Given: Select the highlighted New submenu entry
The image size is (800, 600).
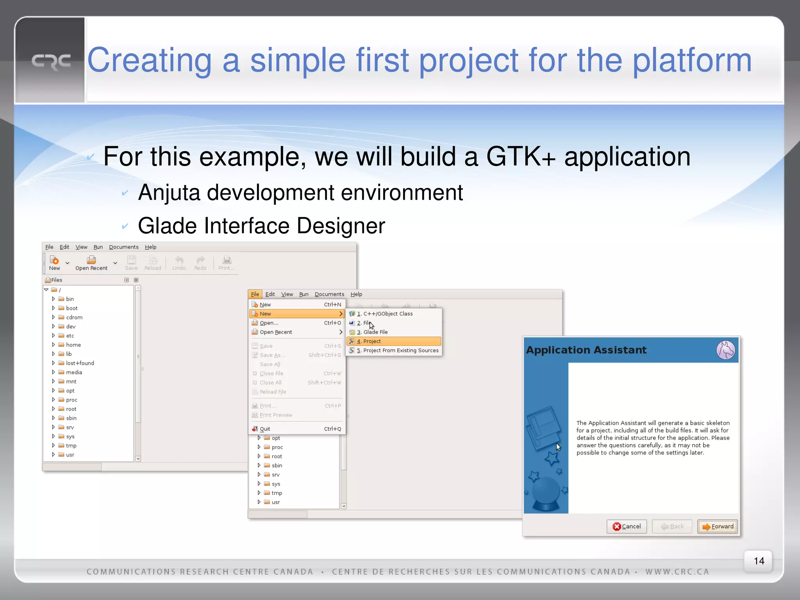Looking at the screenshot, I should tap(297, 314).
